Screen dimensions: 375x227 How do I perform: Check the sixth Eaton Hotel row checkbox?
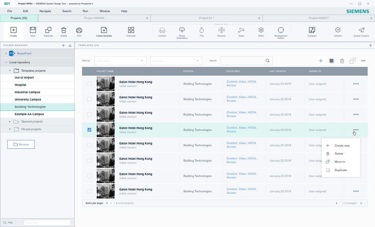(89, 160)
